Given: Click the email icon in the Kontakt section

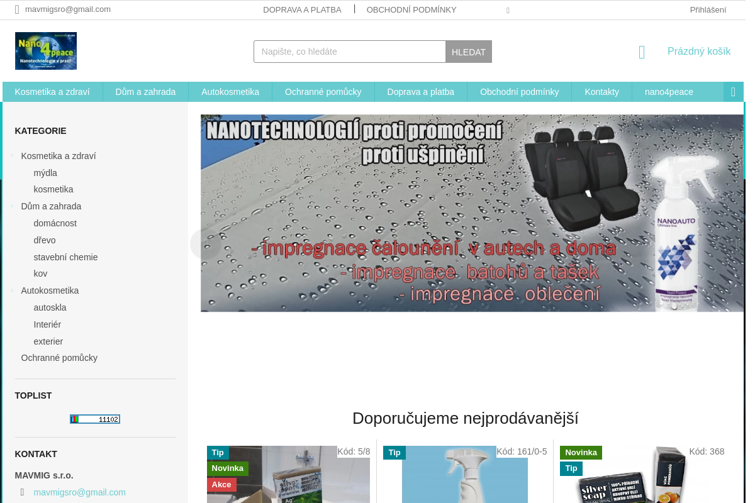Looking at the screenshot, I should (22, 492).
